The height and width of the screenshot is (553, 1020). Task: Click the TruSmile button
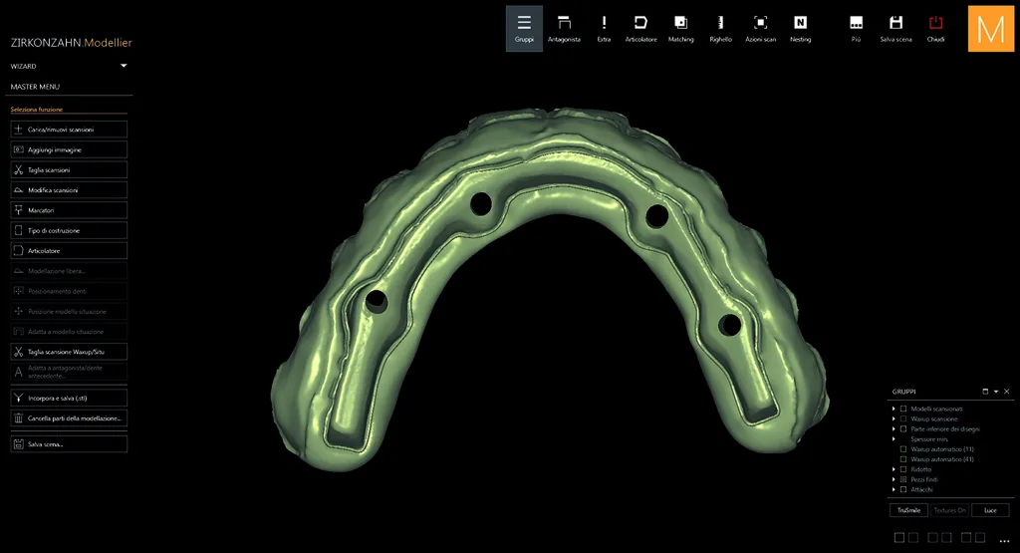(908, 510)
